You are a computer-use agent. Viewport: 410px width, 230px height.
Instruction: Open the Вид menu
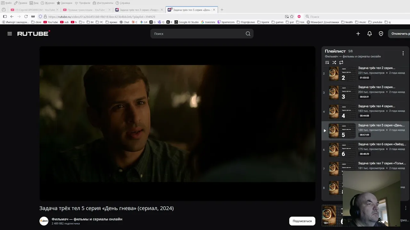(x=34, y=3)
